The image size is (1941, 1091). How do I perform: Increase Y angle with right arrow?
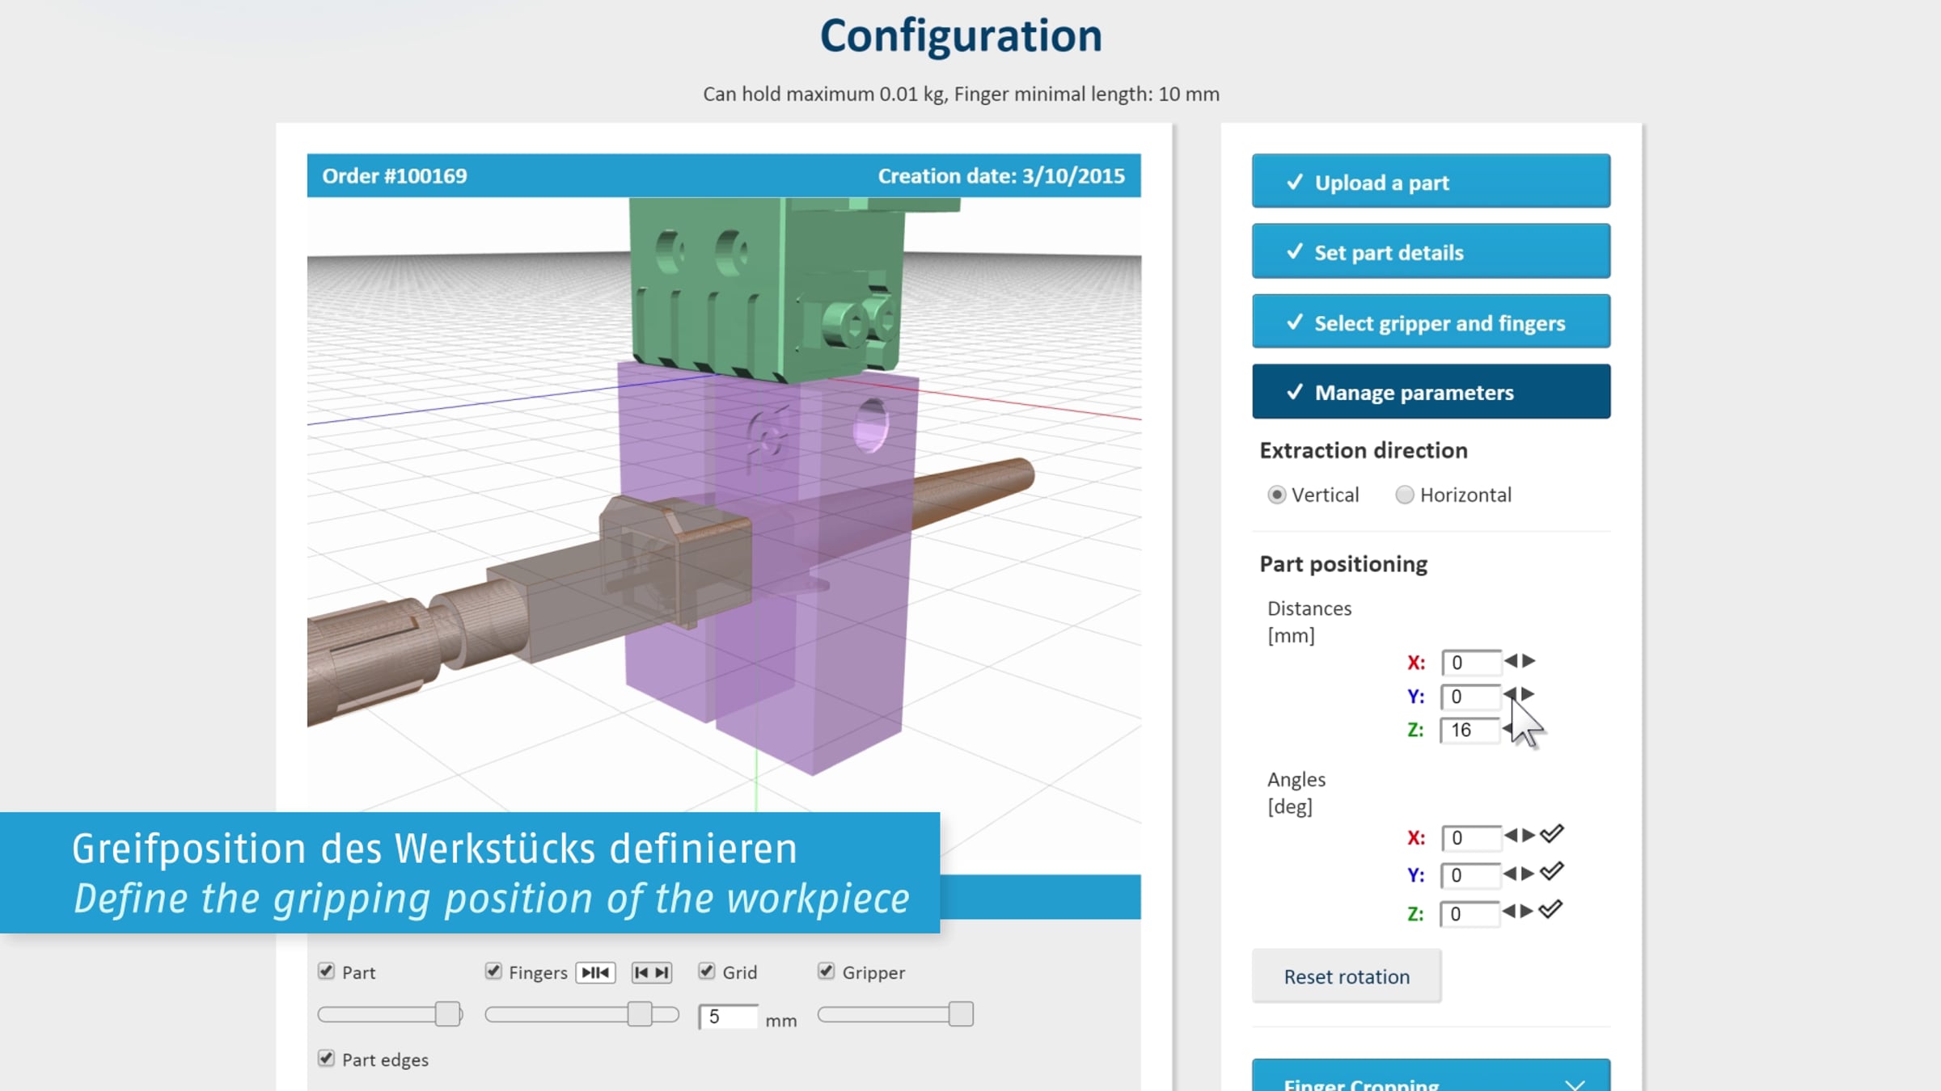(x=1527, y=873)
